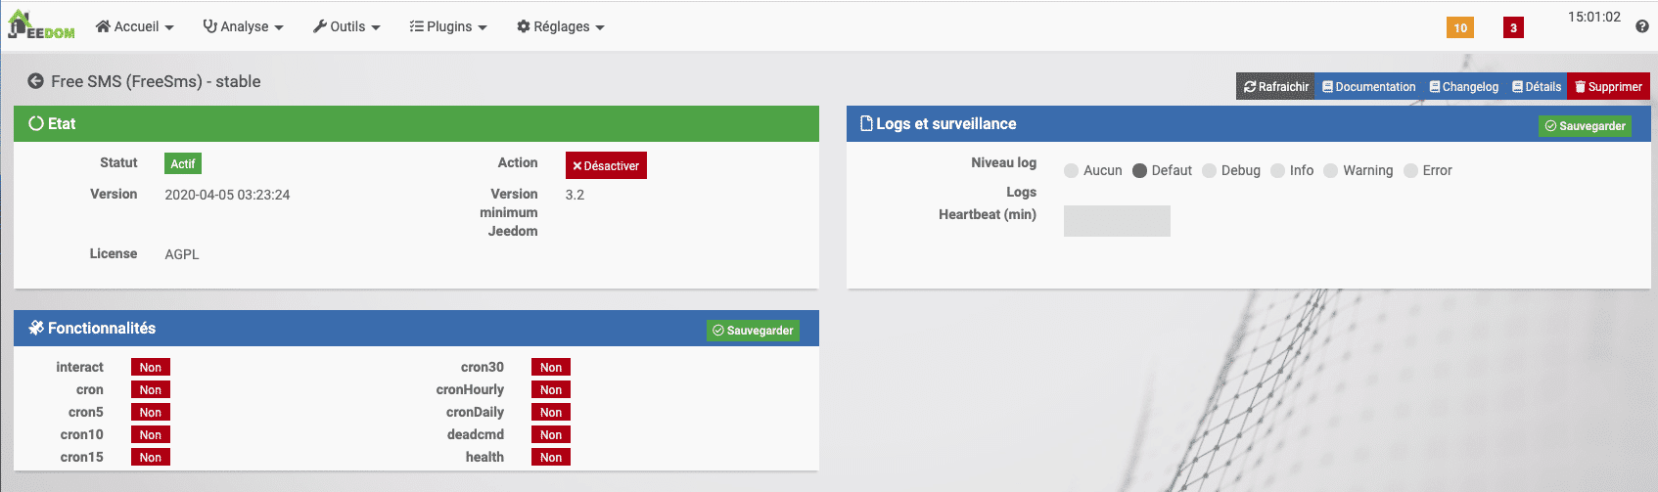Open the Analyse menu
1658x492 pixels.
click(243, 26)
